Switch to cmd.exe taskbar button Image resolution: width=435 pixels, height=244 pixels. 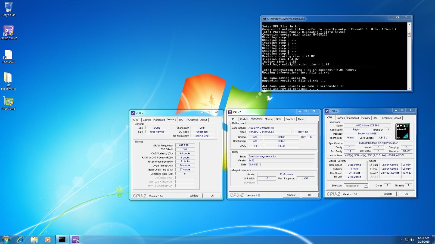pyautogui.click(x=62, y=239)
